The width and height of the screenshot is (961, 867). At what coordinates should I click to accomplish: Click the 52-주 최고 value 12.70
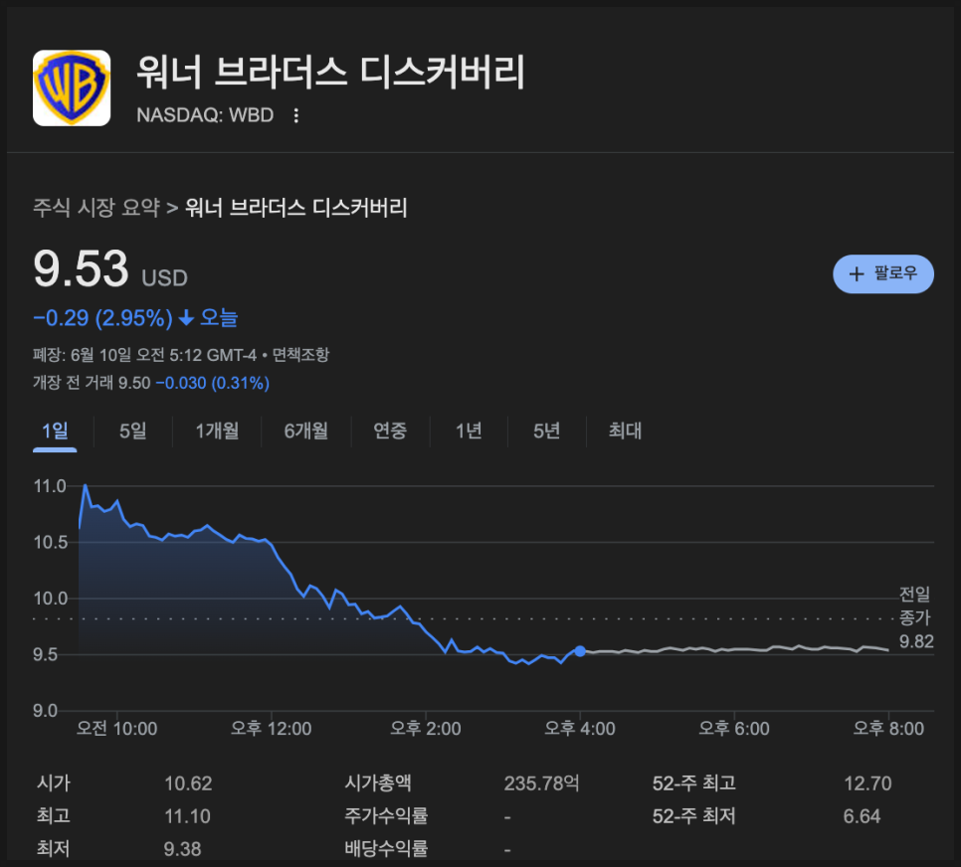click(x=867, y=783)
